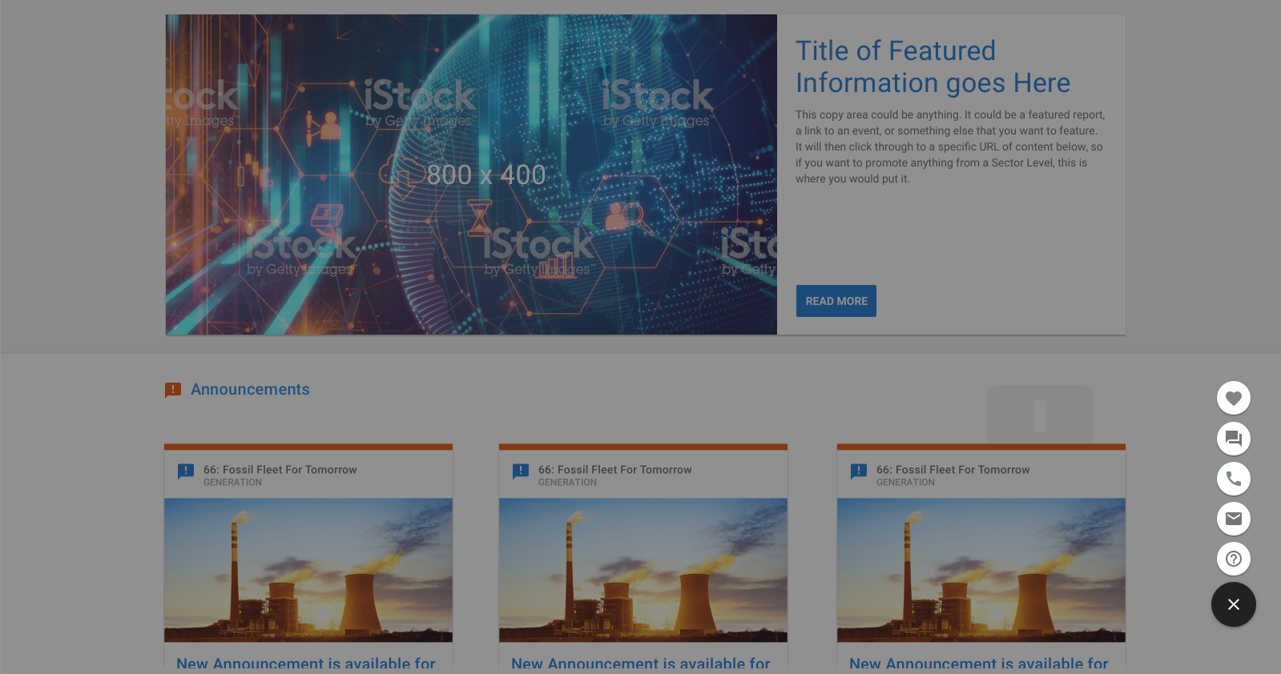The image size is (1281, 674).
Task: Click first card's '66: Fossil Fleet For Tomorrow' title
Action: pyautogui.click(x=280, y=470)
